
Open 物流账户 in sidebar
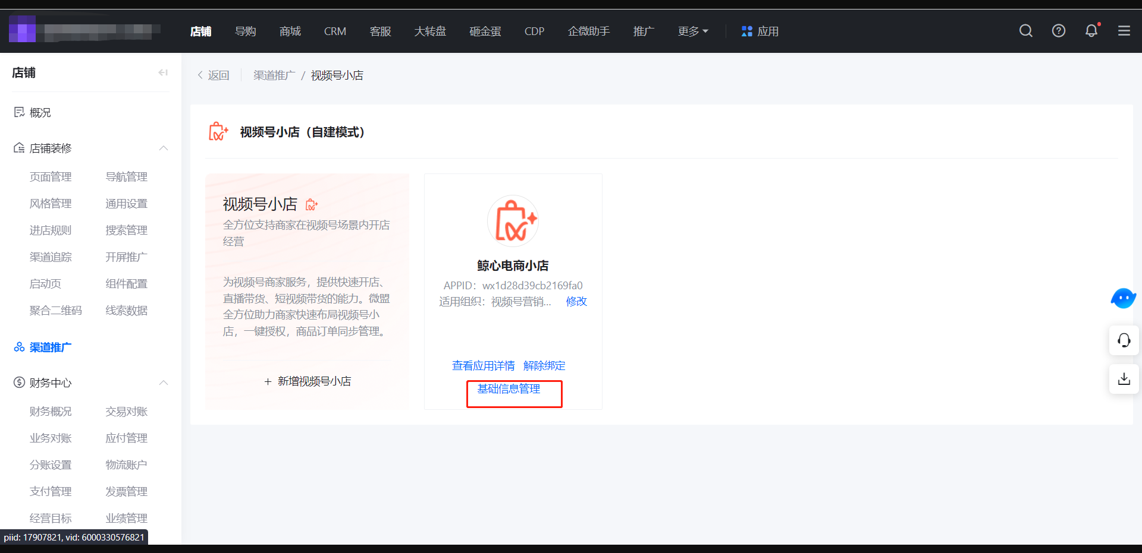127,464
